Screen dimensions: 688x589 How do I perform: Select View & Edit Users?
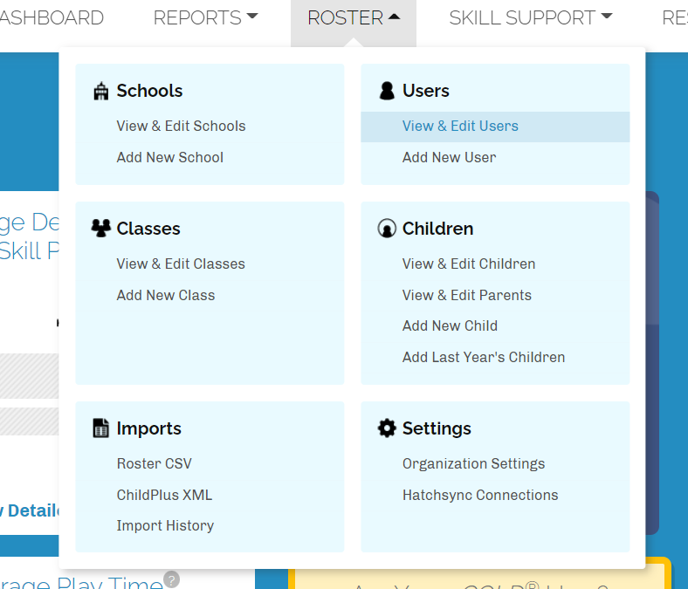pyautogui.click(x=460, y=127)
